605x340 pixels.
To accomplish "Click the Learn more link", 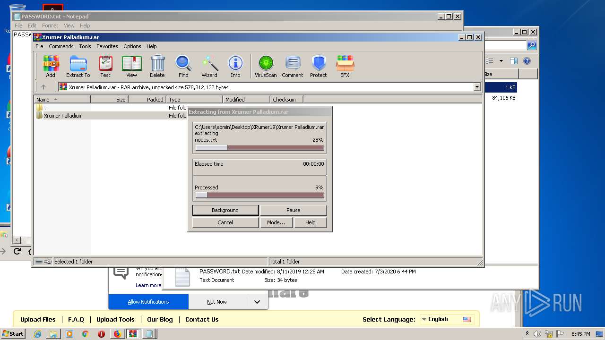I will click(x=148, y=285).
